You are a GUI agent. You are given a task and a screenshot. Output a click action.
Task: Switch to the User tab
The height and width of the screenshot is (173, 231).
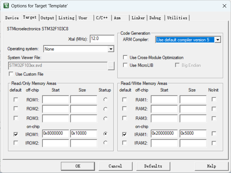coord(85,18)
